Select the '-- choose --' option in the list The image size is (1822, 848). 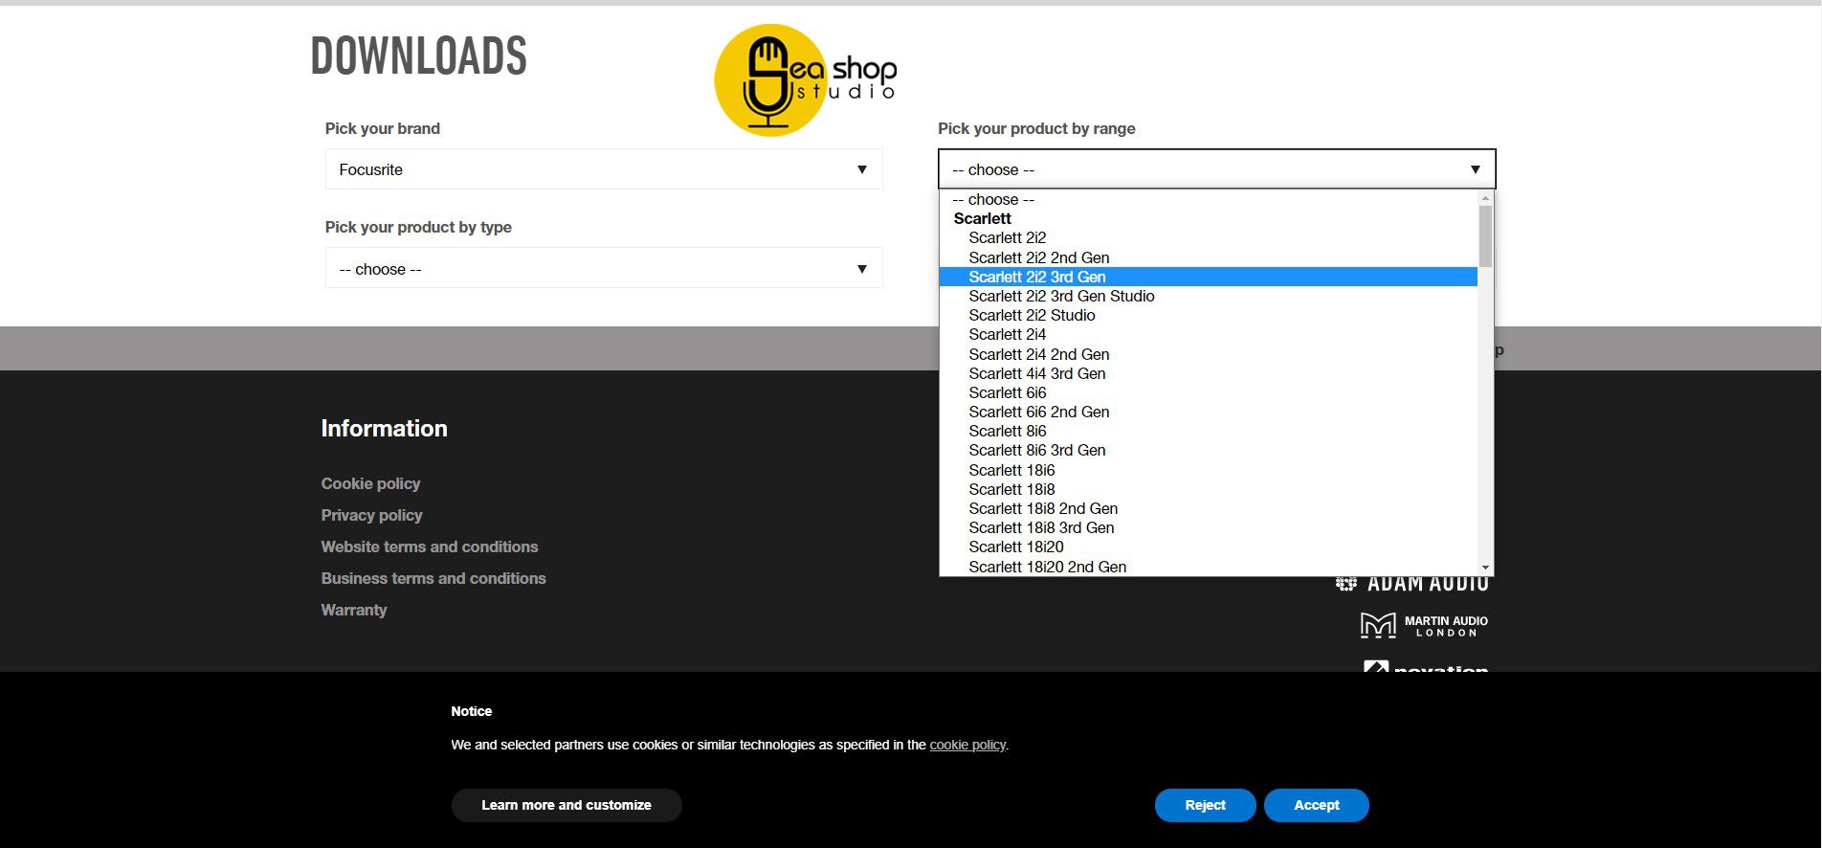1209,199
